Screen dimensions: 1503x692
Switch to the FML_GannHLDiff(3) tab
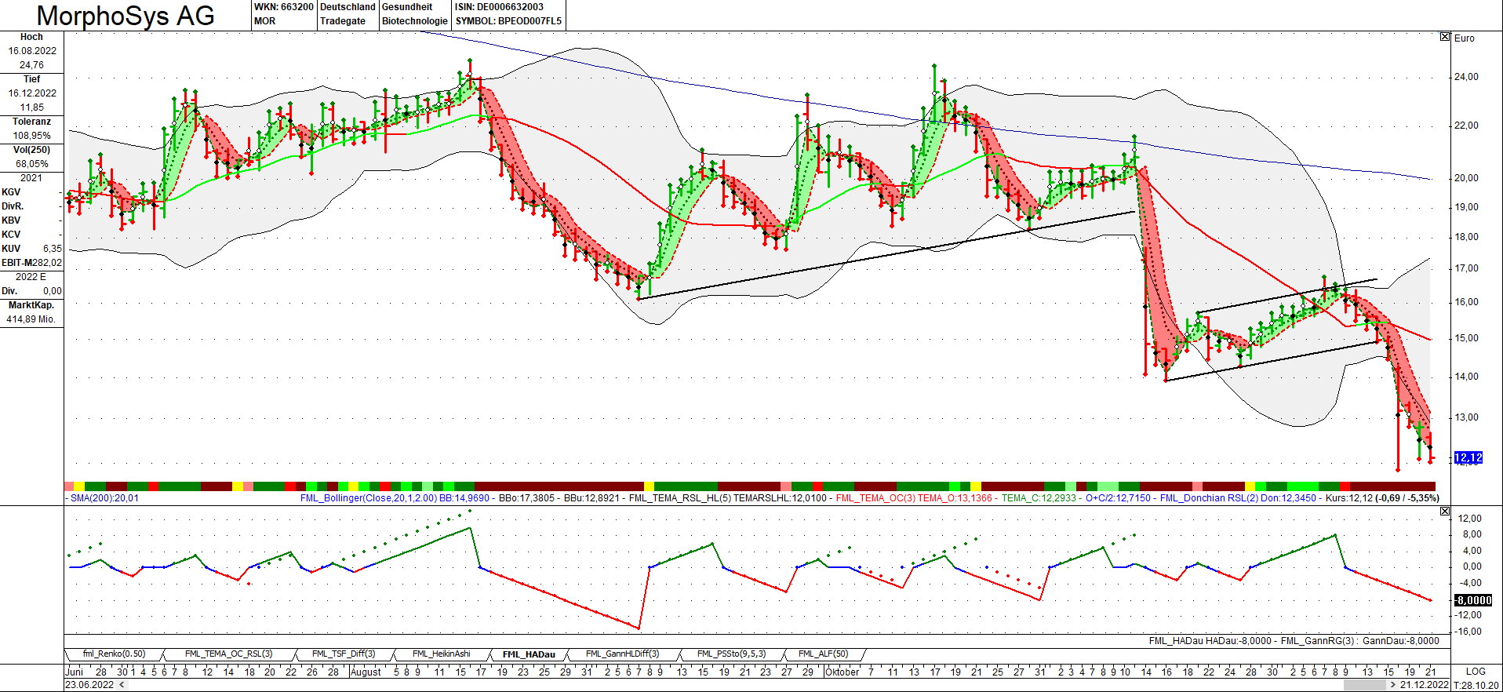tap(623, 654)
